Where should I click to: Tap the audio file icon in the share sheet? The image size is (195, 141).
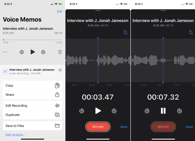5,71
